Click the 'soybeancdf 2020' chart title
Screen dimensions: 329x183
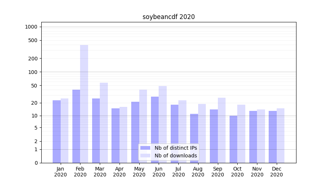pyautogui.click(x=169, y=17)
